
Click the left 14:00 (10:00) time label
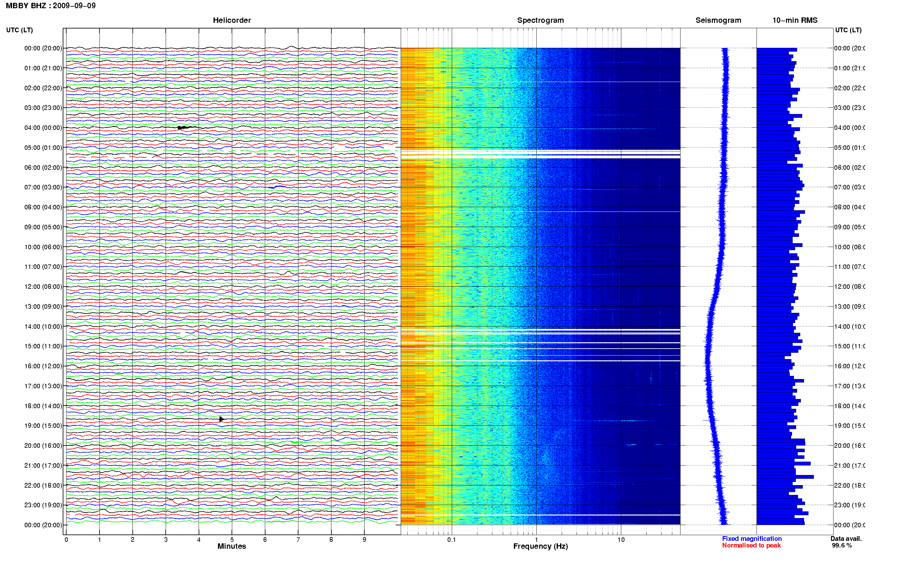(43, 326)
